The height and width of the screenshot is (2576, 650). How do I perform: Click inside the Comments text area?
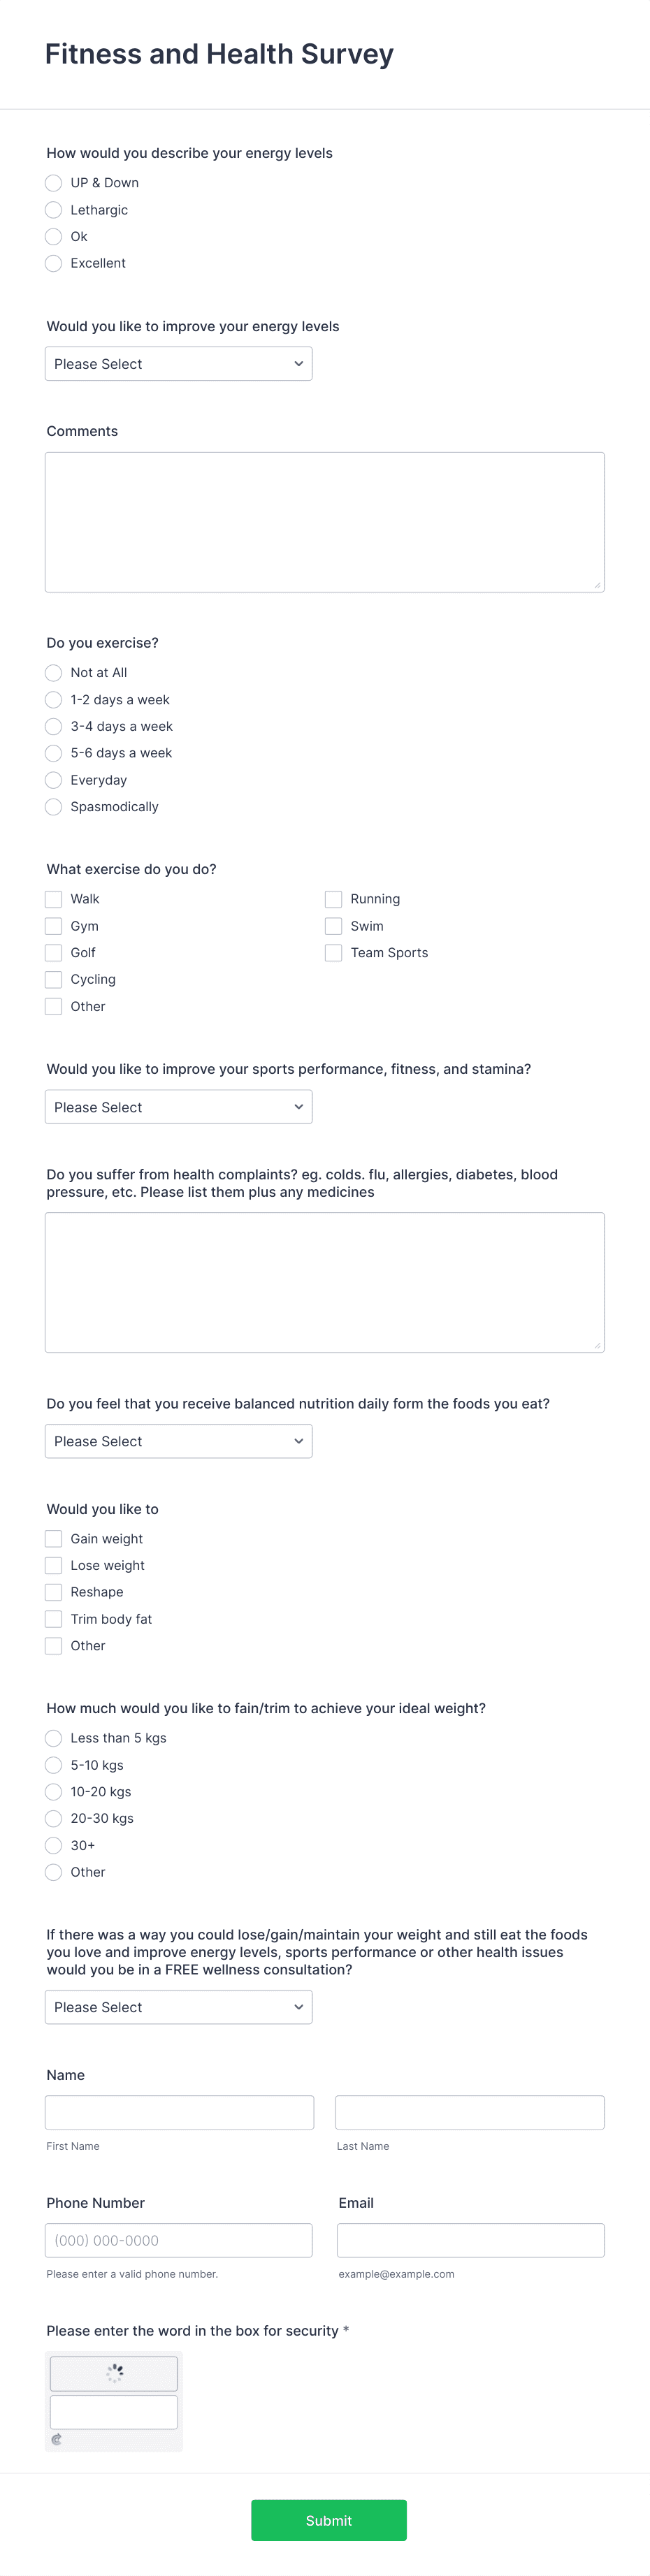pyautogui.click(x=324, y=520)
